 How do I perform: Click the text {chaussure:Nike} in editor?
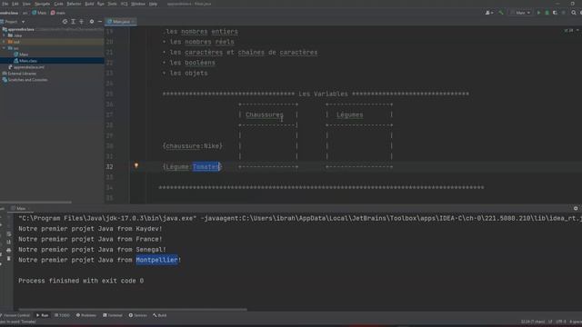pyautogui.click(x=193, y=146)
